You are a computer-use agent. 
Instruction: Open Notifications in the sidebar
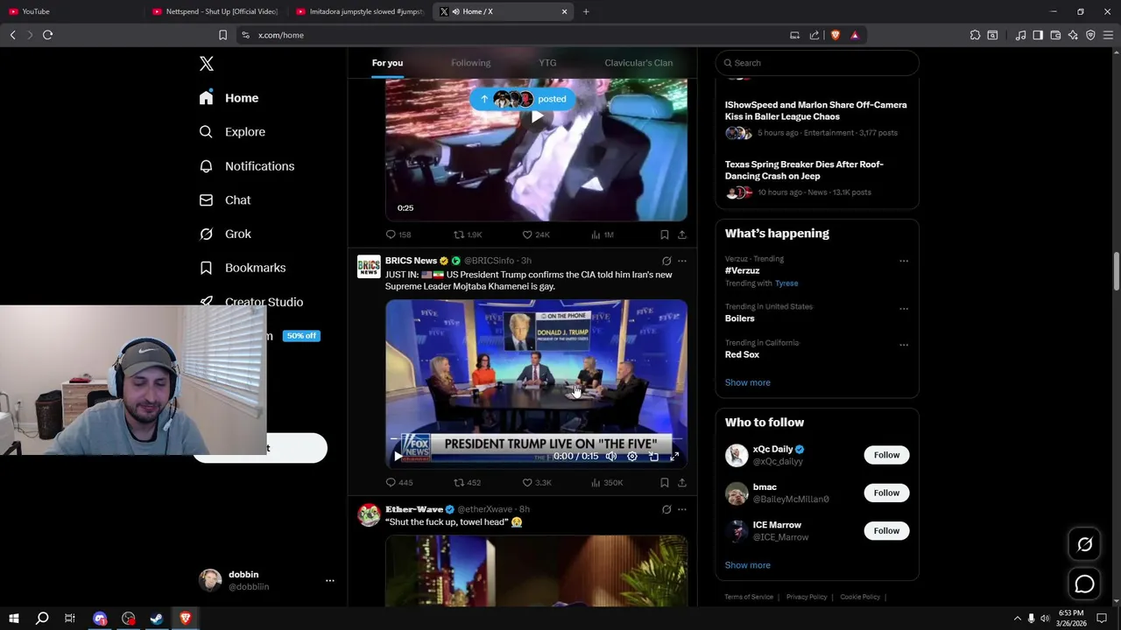[x=247, y=166]
